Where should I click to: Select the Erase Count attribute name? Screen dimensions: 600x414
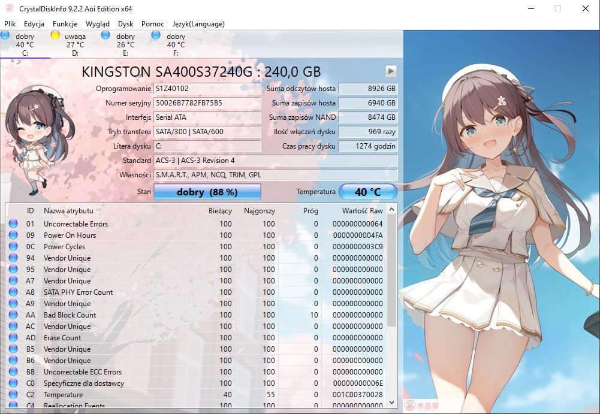coord(62,338)
